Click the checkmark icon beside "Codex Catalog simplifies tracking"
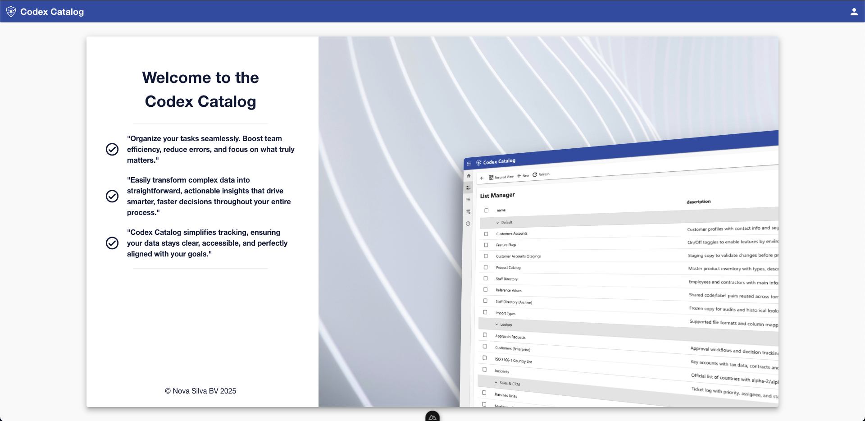Viewport: 865px width, 421px height. [112, 243]
